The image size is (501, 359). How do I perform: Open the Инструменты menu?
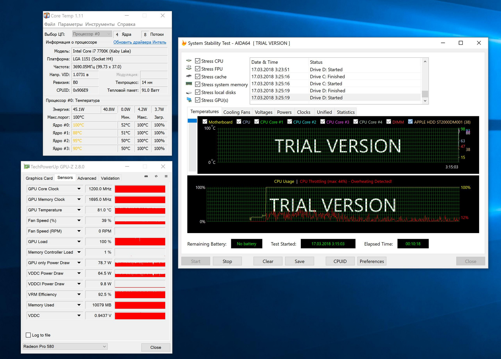(x=100, y=24)
